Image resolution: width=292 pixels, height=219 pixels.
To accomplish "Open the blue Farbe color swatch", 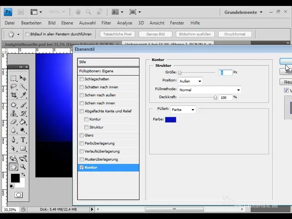I will point(170,120).
